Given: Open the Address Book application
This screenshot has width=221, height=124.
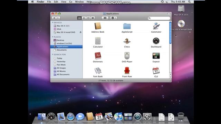Looking at the screenshot, I should coord(98,26).
